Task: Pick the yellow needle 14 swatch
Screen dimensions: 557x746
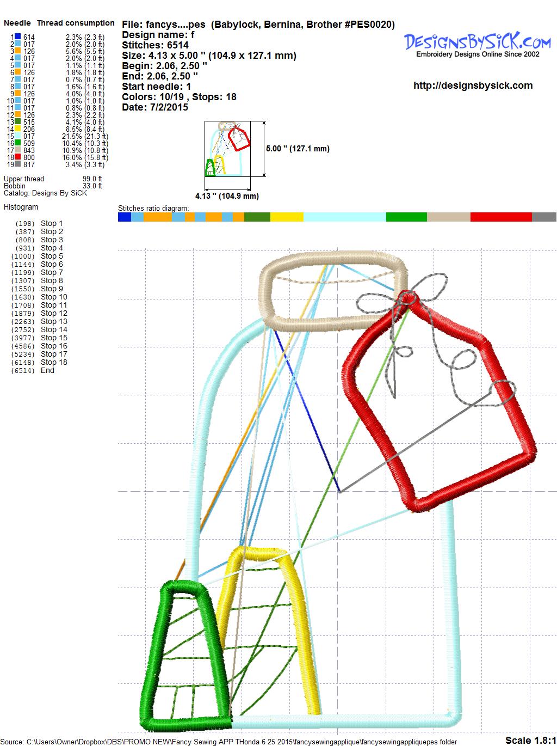Action: (18, 129)
